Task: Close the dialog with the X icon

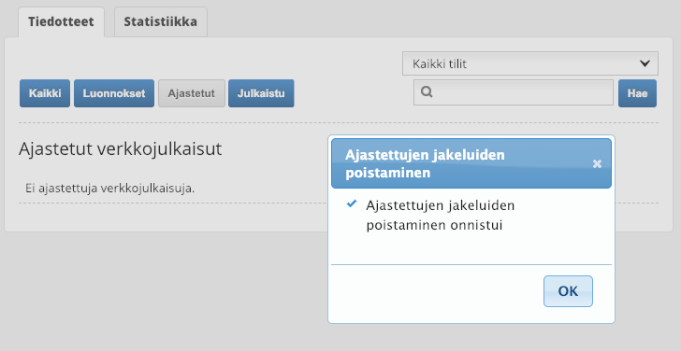Action: (x=597, y=163)
